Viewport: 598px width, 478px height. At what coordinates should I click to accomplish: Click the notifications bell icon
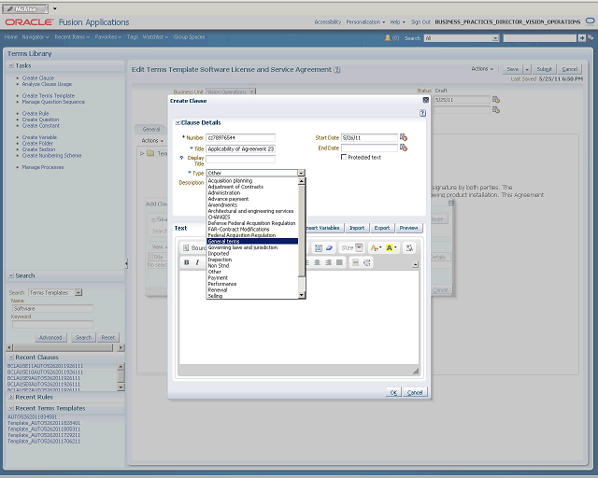coord(388,37)
